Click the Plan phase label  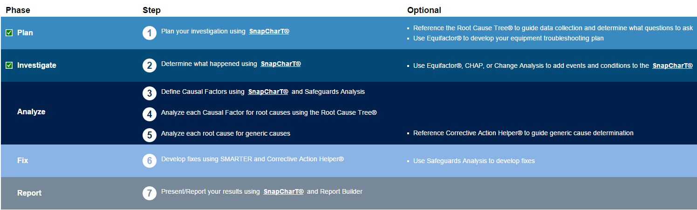[25, 33]
